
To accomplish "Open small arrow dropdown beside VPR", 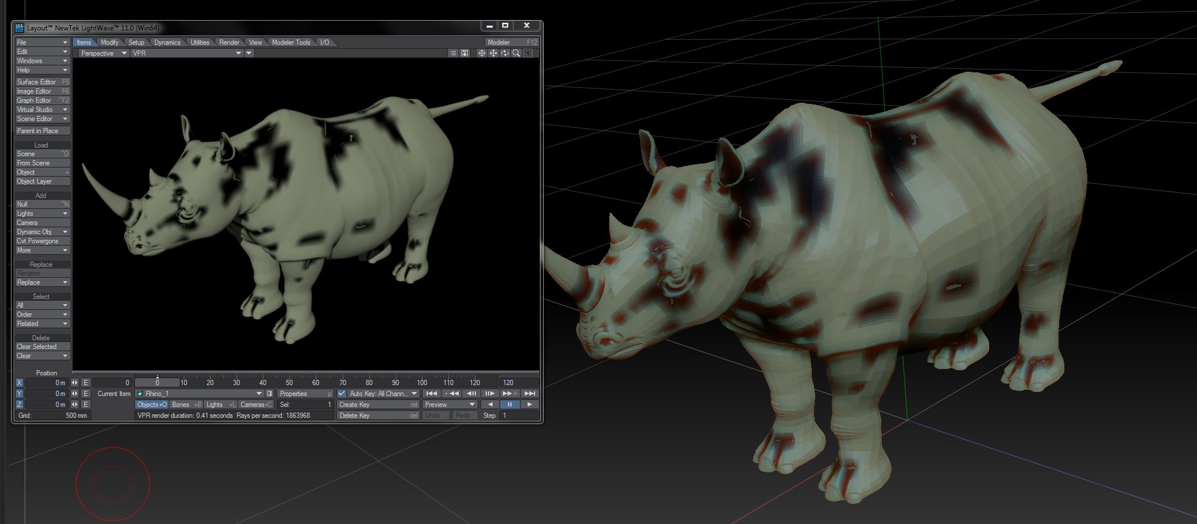I will coord(249,53).
